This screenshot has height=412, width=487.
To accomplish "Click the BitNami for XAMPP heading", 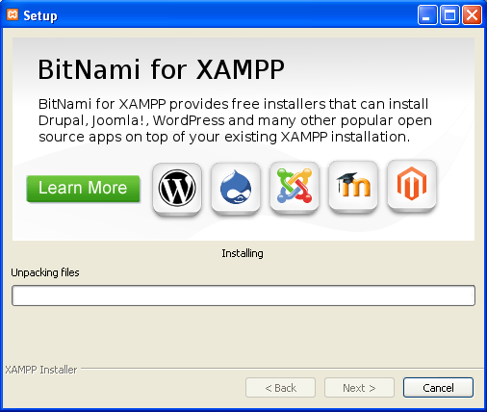I will (x=161, y=69).
